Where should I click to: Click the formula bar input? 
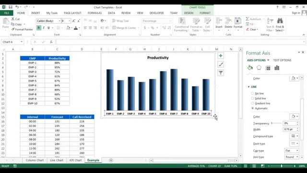click(x=180, y=42)
